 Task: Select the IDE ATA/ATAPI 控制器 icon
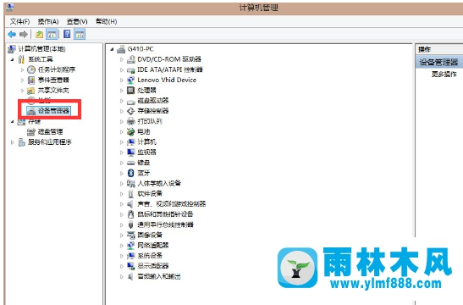[131, 70]
